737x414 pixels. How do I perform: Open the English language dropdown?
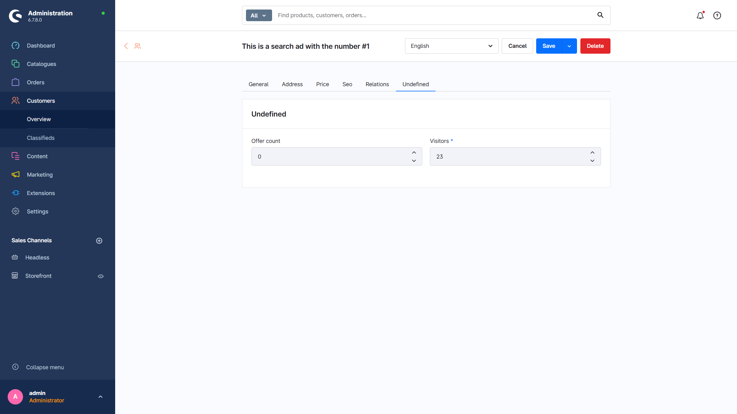[x=451, y=46]
